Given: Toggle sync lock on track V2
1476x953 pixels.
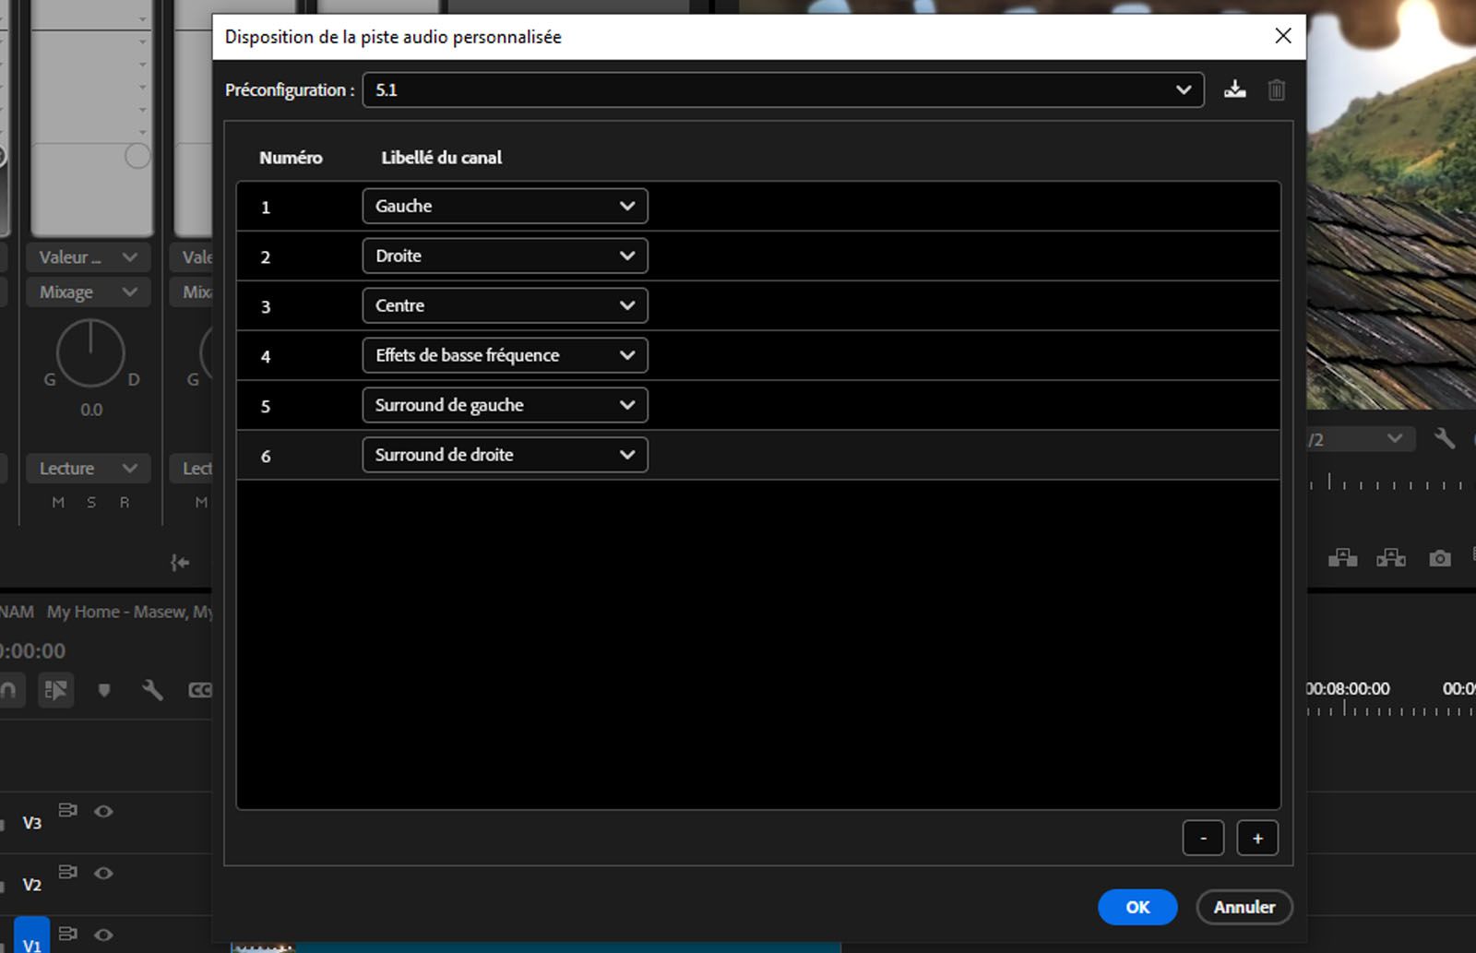Looking at the screenshot, I should tap(67, 872).
